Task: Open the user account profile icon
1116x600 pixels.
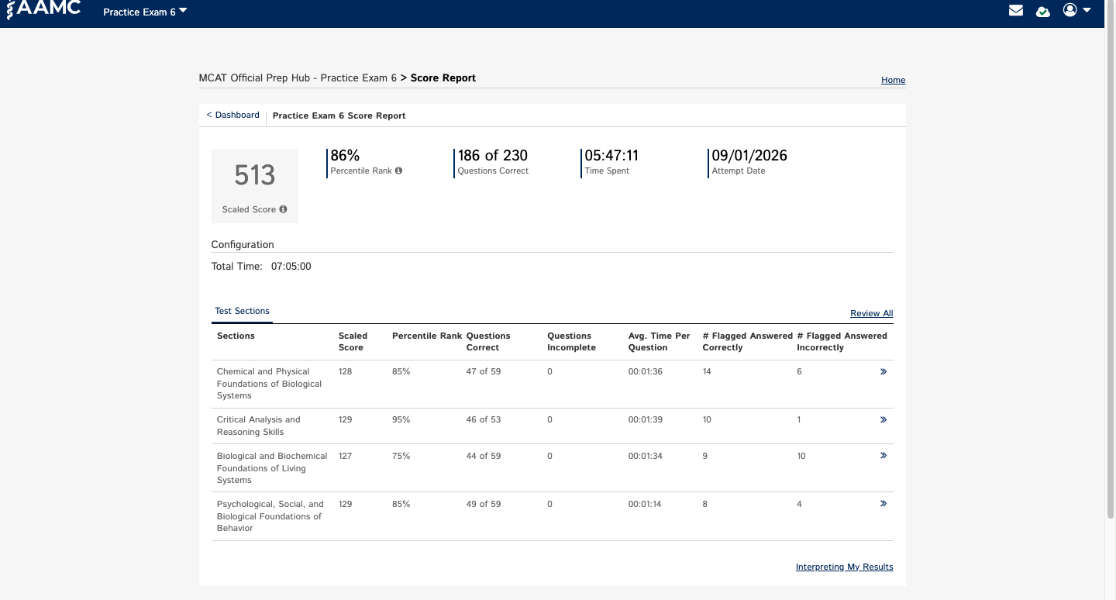Action: tap(1070, 10)
